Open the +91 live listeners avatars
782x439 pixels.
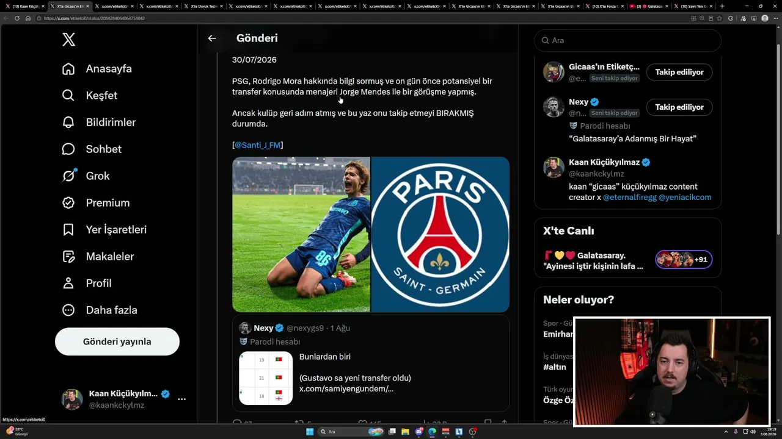click(684, 260)
